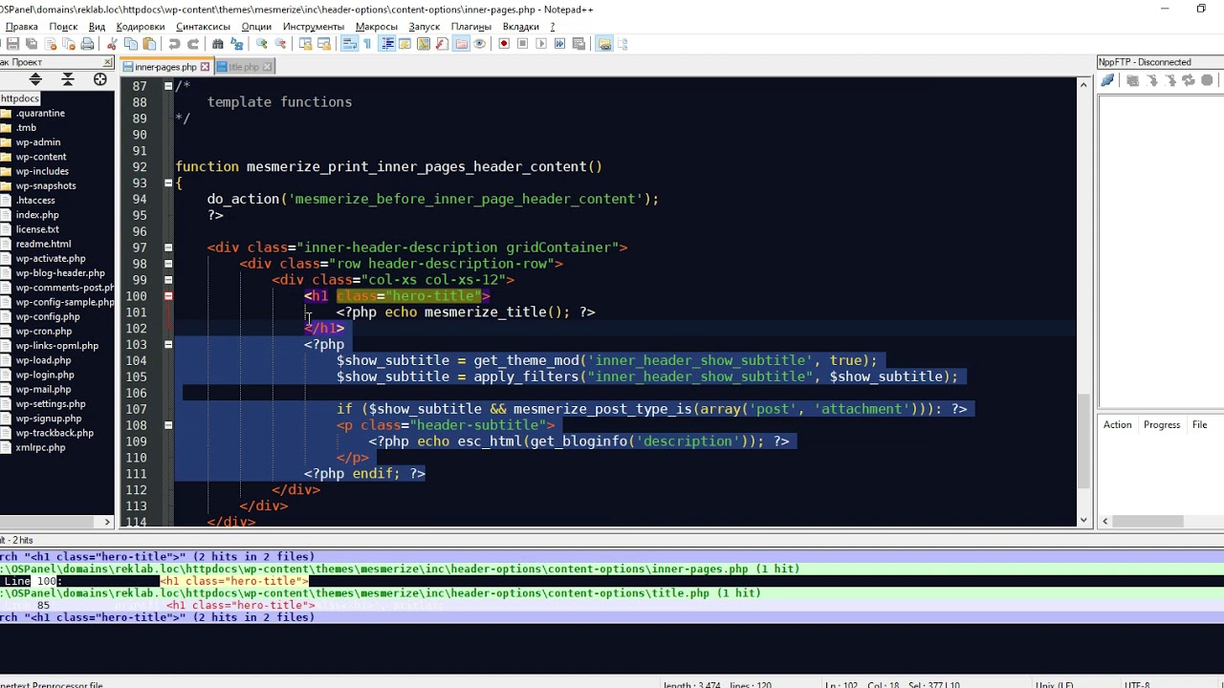The image size is (1224, 688).
Task: Open the NppFTP Action tab
Action: click(1117, 424)
